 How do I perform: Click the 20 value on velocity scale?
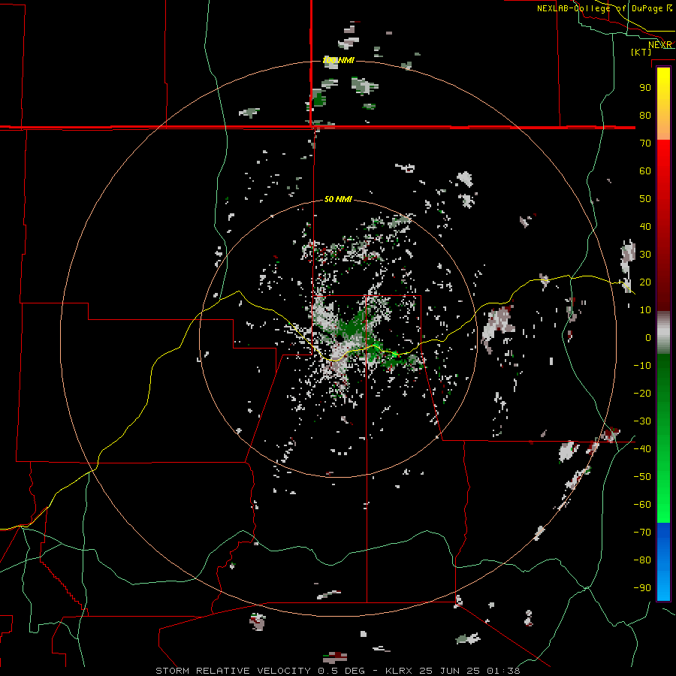coord(645,282)
